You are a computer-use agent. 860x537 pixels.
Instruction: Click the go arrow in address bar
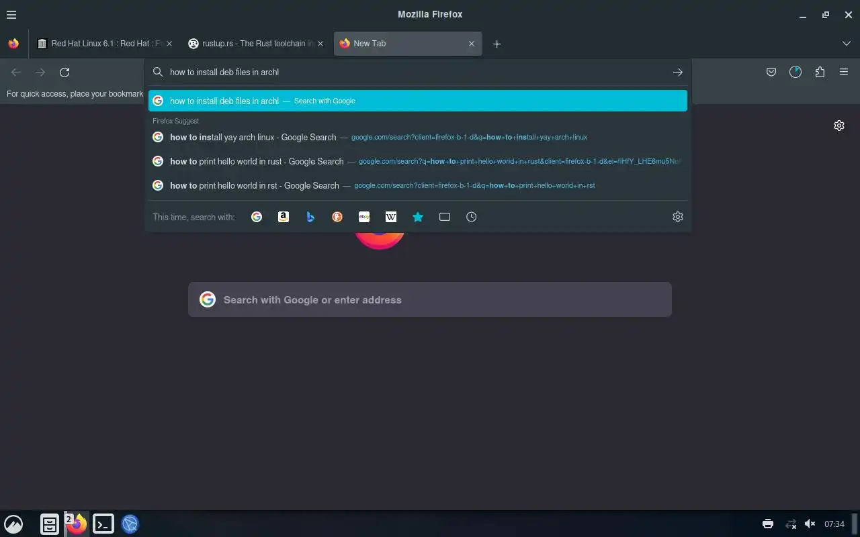pyautogui.click(x=677, y=72)
